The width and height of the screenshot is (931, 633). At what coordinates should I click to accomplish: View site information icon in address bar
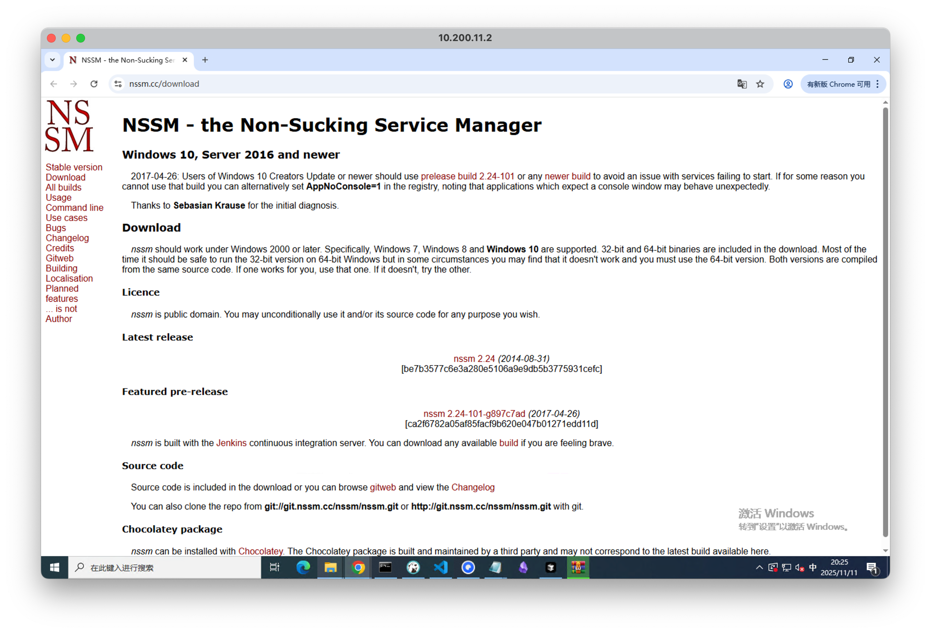[118, 84]
